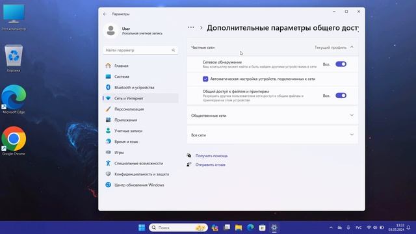Click the Найти параметр search field
The width and height of the screenshot is (416, 234).
click(140, 50)
